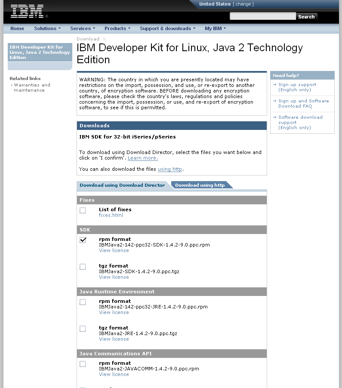Expand the Support & downloads menu
Screen dimensions: 342x388
tap(167, 28)
